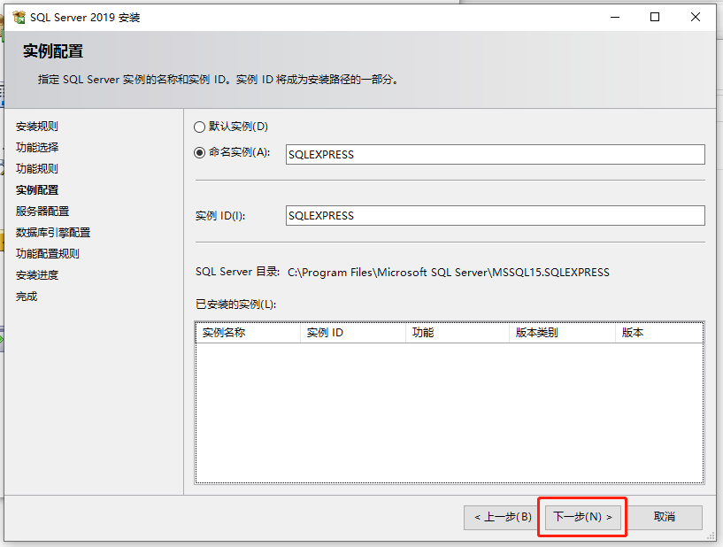This screenshot has height=547, width=723.
Task: Select 服务器配置 step in sidebar
Action: tap(42, 212)
